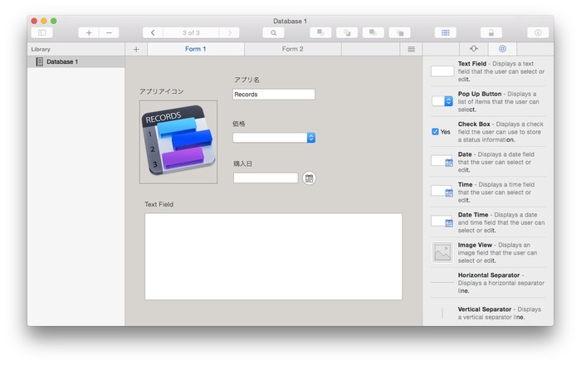Screen dimensions: 581x365
Task: Select the Text Field element icon in library
Action: pos(442,71)
